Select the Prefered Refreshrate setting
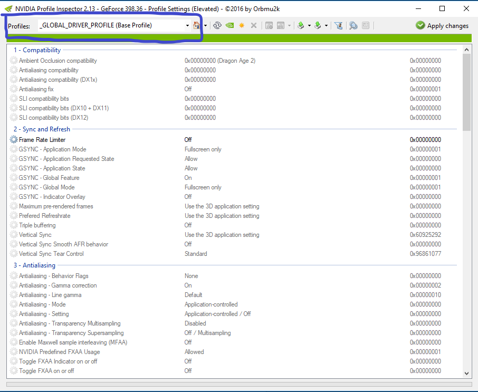 point(233,216)
